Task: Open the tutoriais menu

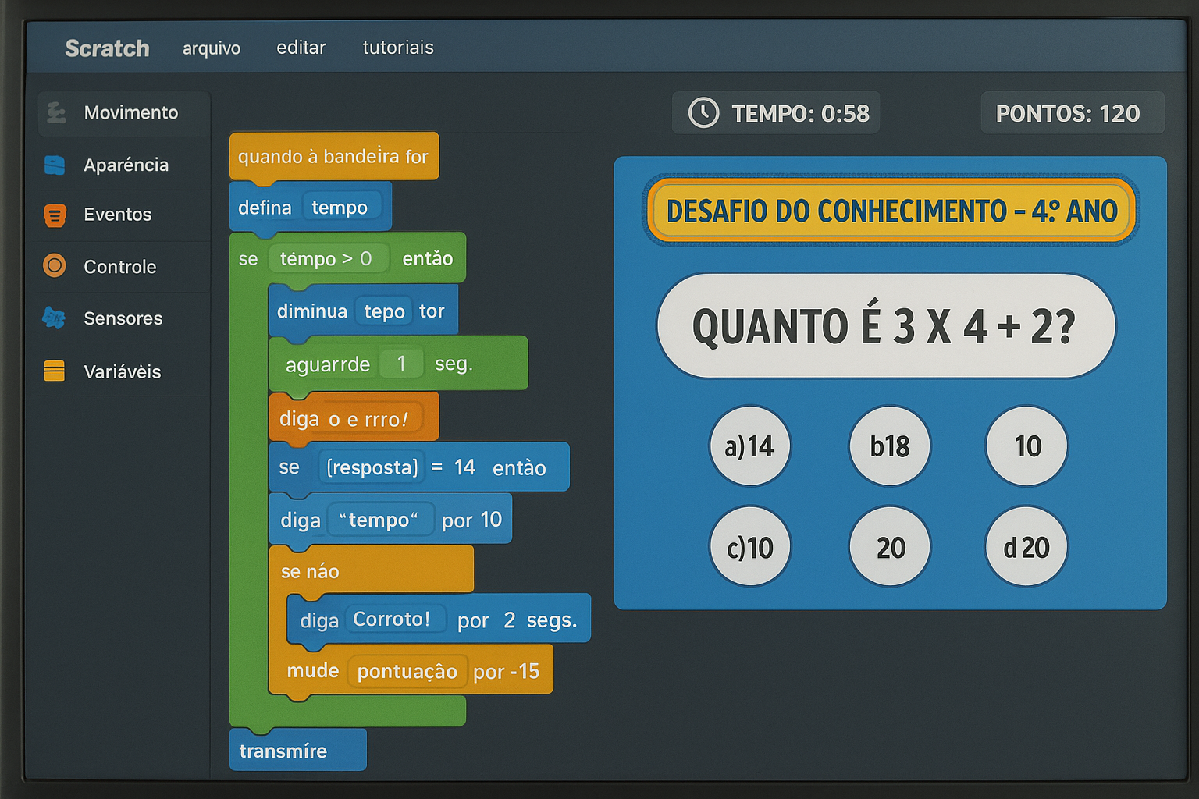Action: click(398, 48)
